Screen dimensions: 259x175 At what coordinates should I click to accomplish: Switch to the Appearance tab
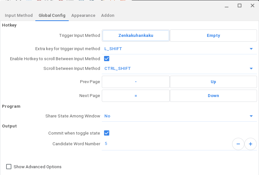click(x=83, y=15)
